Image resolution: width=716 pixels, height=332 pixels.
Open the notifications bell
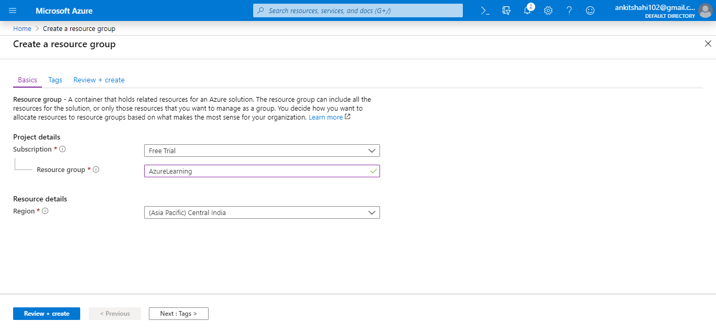[x=527, y=10]
